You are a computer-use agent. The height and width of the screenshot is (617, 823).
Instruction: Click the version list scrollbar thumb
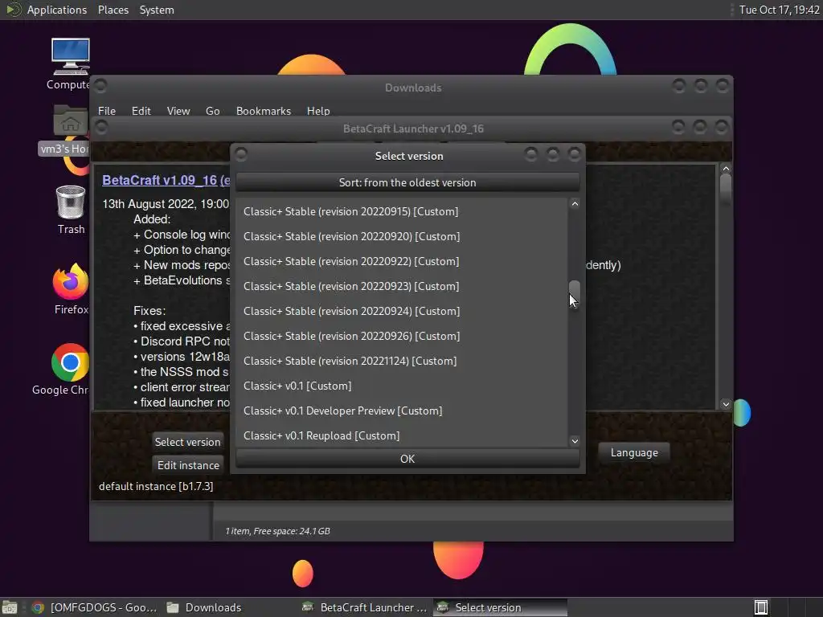[575, 295]
